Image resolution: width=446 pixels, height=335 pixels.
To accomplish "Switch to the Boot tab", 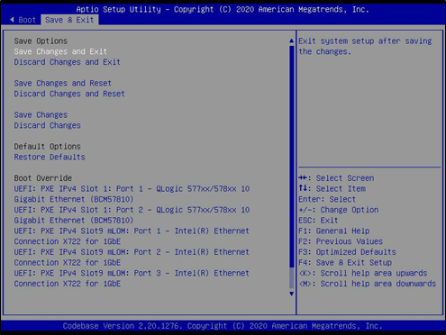I will (x=27, y=20).
